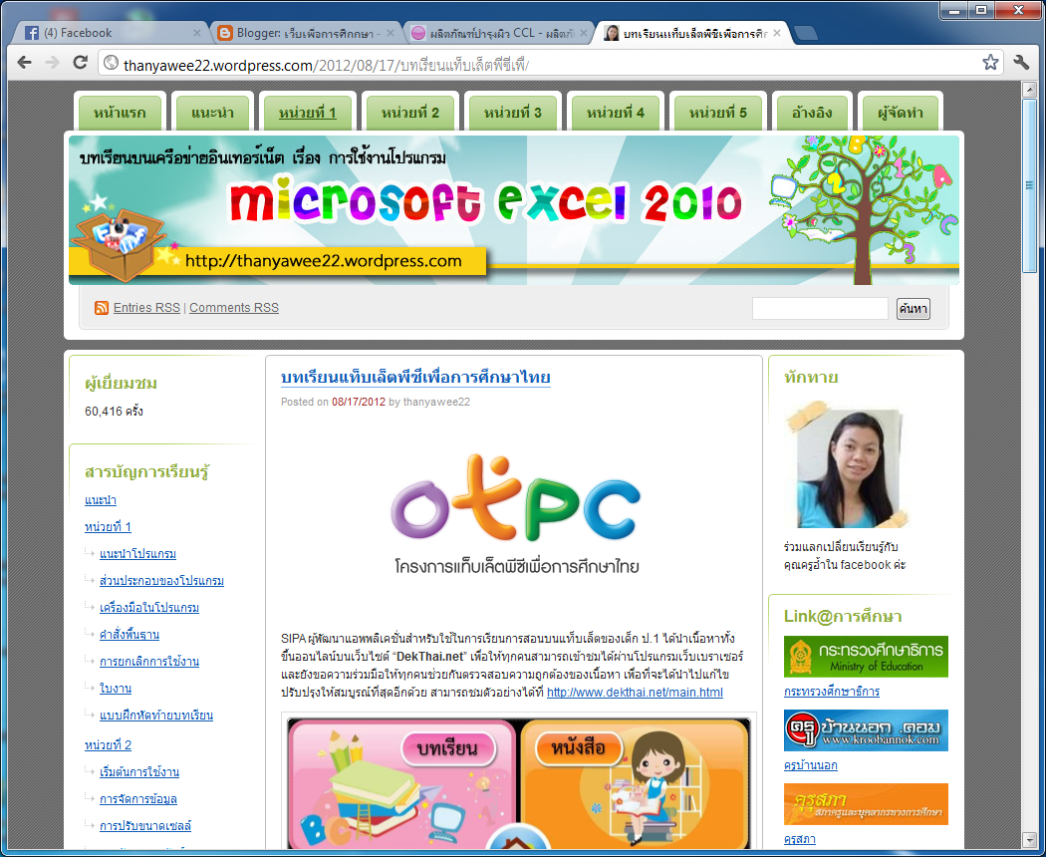Viewport: 1046px width, 857px height.
Task: Close the current บทเรียนแท็บเล็ต tab
Action: [x=776, y=33]
